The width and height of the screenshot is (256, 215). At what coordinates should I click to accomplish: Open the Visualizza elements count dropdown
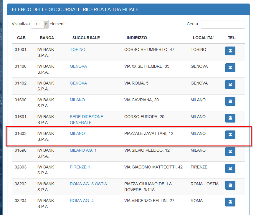tap(40, 24)
